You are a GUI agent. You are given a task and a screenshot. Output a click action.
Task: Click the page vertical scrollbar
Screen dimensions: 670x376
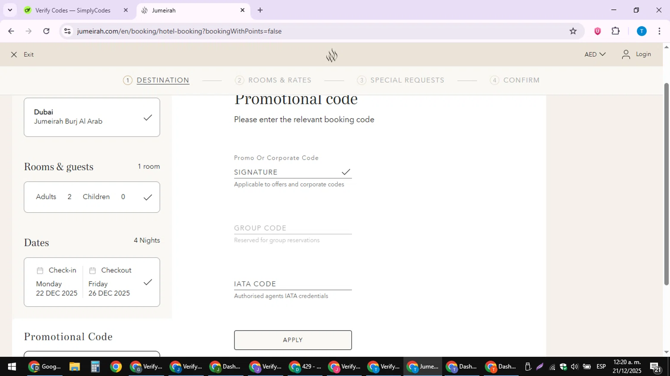[666, 184]
